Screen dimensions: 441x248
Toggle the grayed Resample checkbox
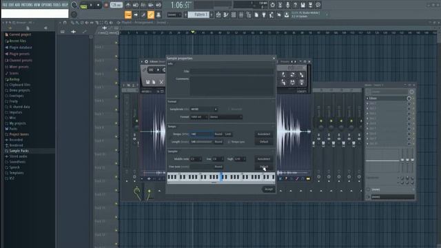[x=229, y=109]
